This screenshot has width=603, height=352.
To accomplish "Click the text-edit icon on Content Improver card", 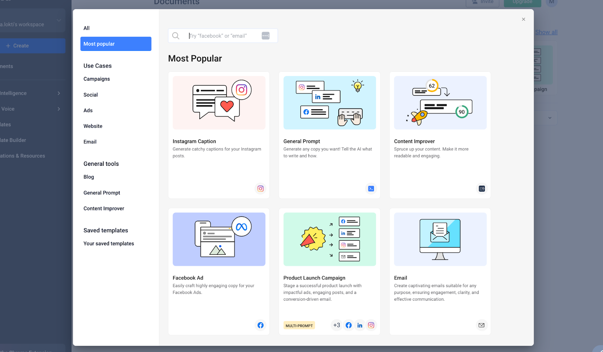I will (481, 188).
